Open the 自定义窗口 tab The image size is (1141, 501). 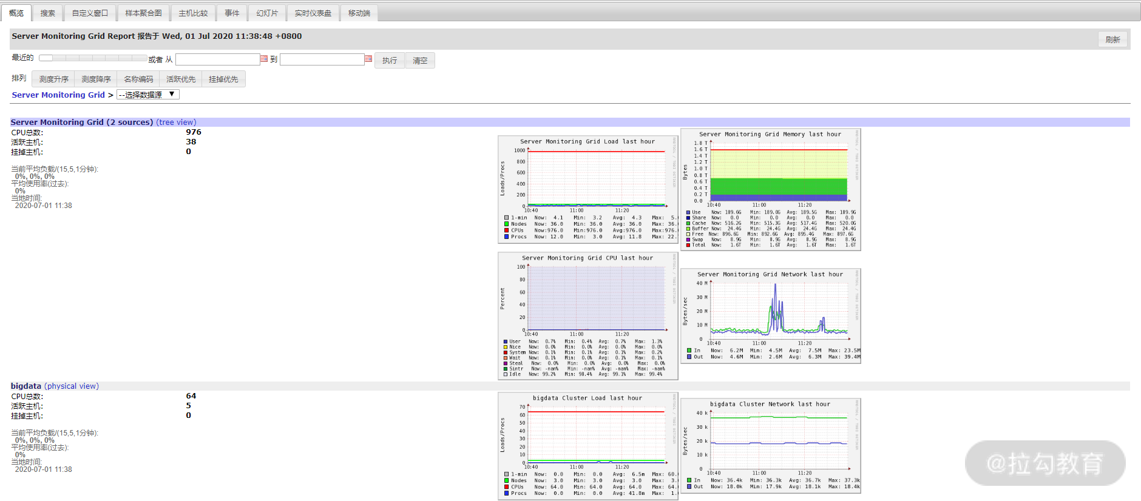click(90, 13)
